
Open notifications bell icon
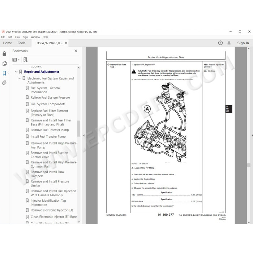coord(229,43)
